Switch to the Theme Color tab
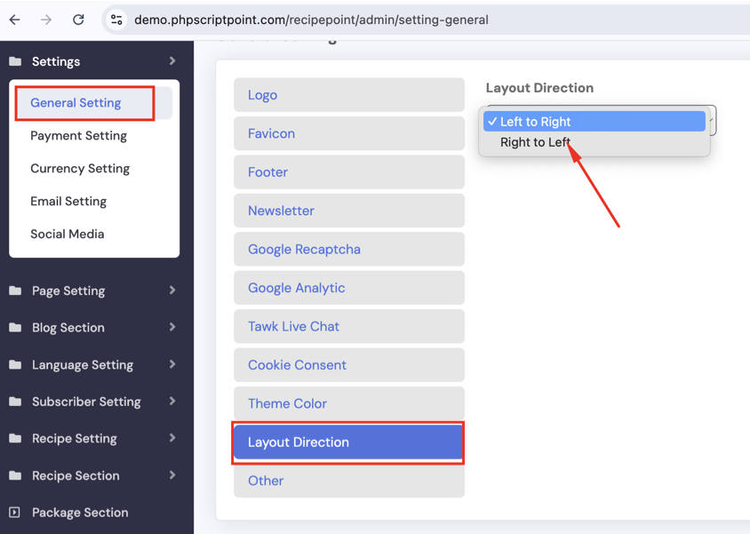This screenshot has height=534, width=750. point(349,403)
